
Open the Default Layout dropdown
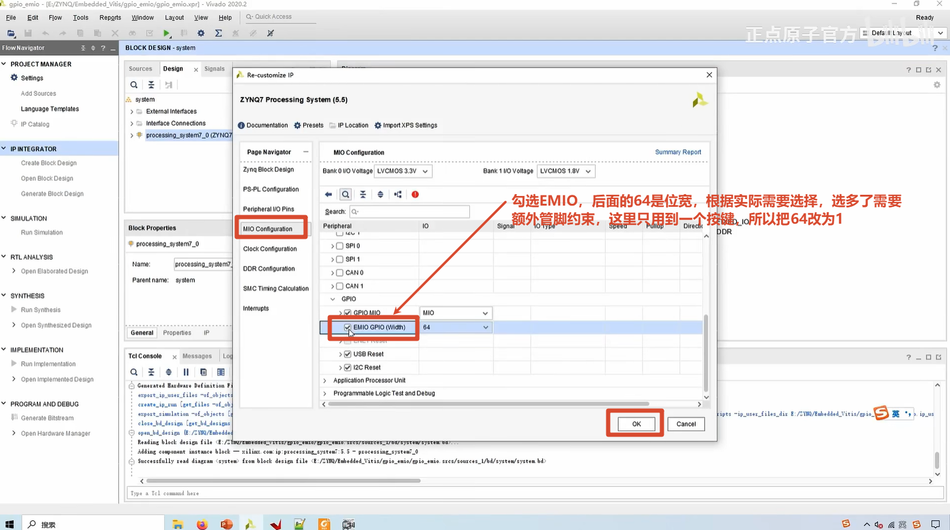pyautogui.click(x=903, y=33)
